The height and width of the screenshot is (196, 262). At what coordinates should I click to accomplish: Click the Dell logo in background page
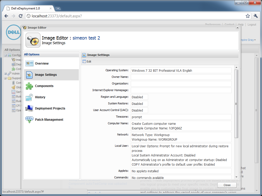click(14, 32)
